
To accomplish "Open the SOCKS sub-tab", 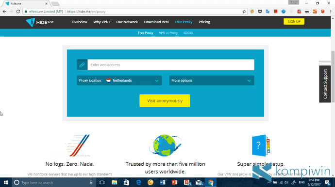I will 188,33.
